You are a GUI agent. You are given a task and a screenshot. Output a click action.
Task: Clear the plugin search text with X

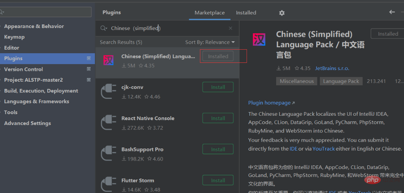tap(230, 28)
